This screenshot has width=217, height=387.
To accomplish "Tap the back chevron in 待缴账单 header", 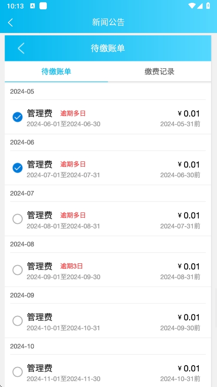I will pyautogui.click(x=21, y=48).
